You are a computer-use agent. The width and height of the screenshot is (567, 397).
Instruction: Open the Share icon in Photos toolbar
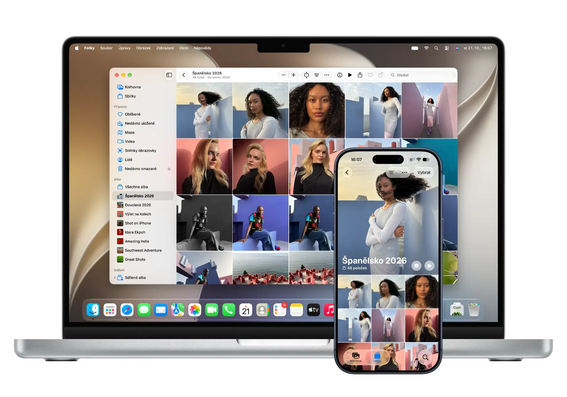click(x=360, y=75)
